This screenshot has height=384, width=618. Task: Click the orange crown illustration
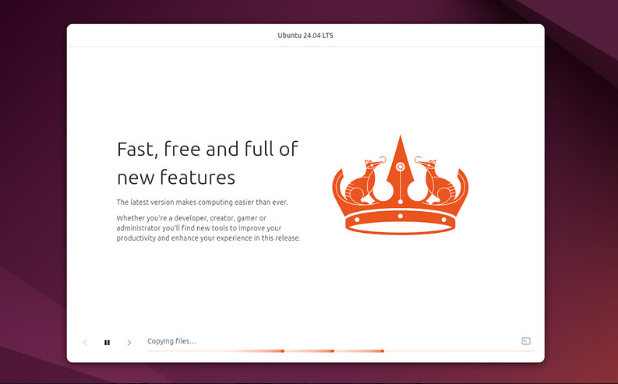(400, 185)
